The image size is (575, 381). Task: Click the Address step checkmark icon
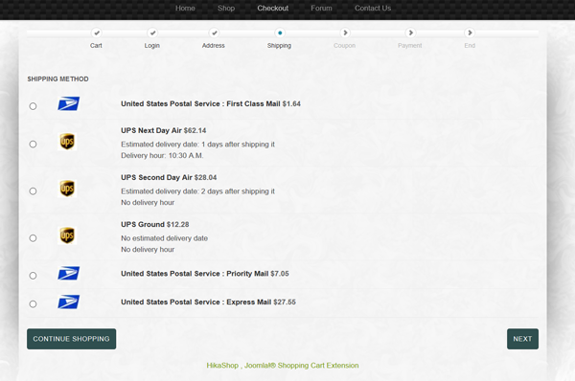point(214,33)
